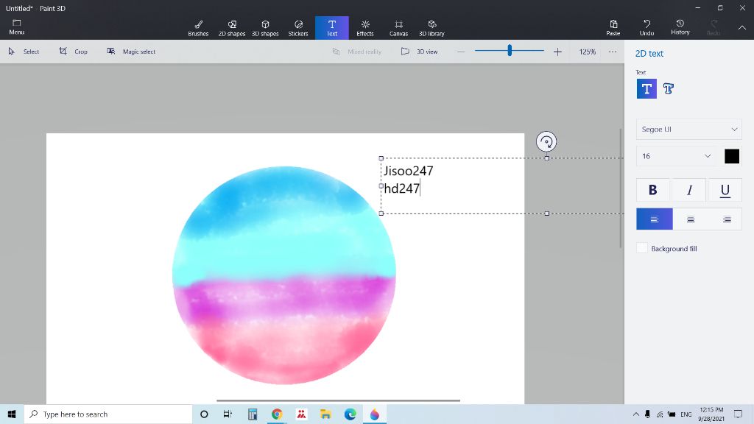Open 2D shapes tab
The image size is (754, 424).
232,28
